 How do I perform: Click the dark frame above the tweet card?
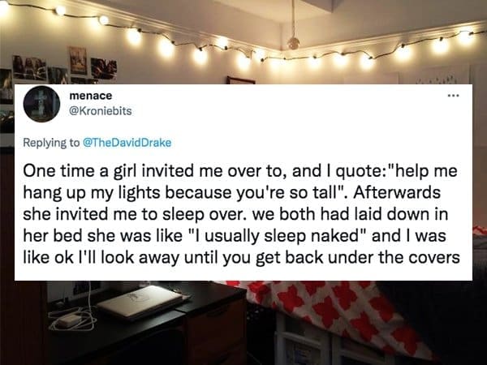click(241, 80)
